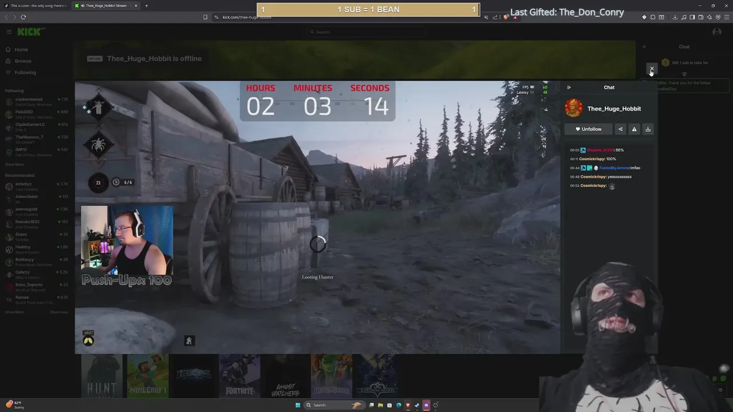Open the browser wallet icon
Screen dimensions: 733x412
(701, 17)
